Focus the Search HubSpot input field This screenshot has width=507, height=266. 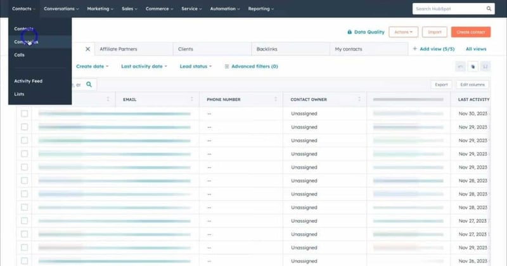tap(449, 9)
